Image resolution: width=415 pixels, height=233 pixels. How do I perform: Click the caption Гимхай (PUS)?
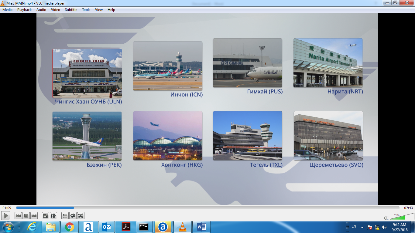pos(265,92)
